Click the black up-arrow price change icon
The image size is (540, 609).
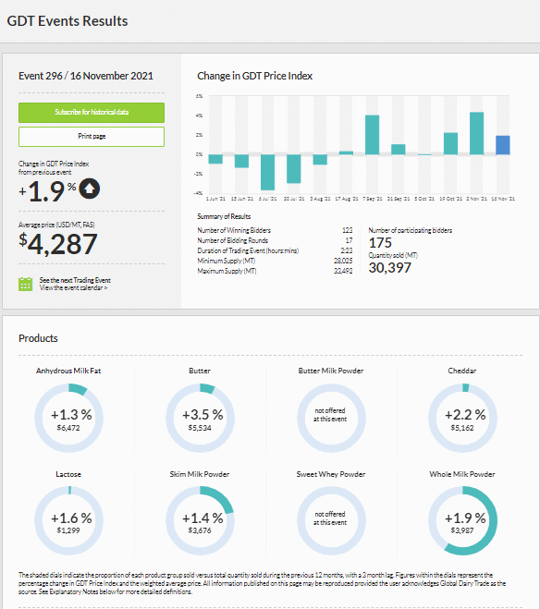[x=90, y=189]
